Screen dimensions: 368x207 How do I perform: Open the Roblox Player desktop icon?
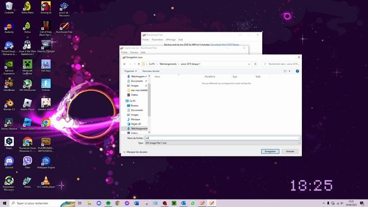pyautogui.click(x=28, y=105)
